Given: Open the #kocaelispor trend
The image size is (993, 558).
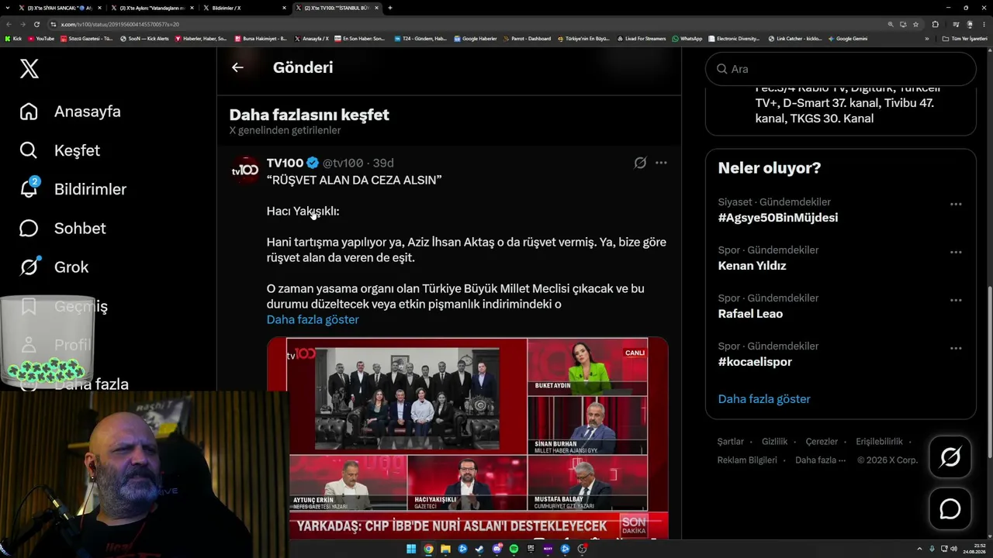Looking at the screenshot, I should click(x=755, y=362).
